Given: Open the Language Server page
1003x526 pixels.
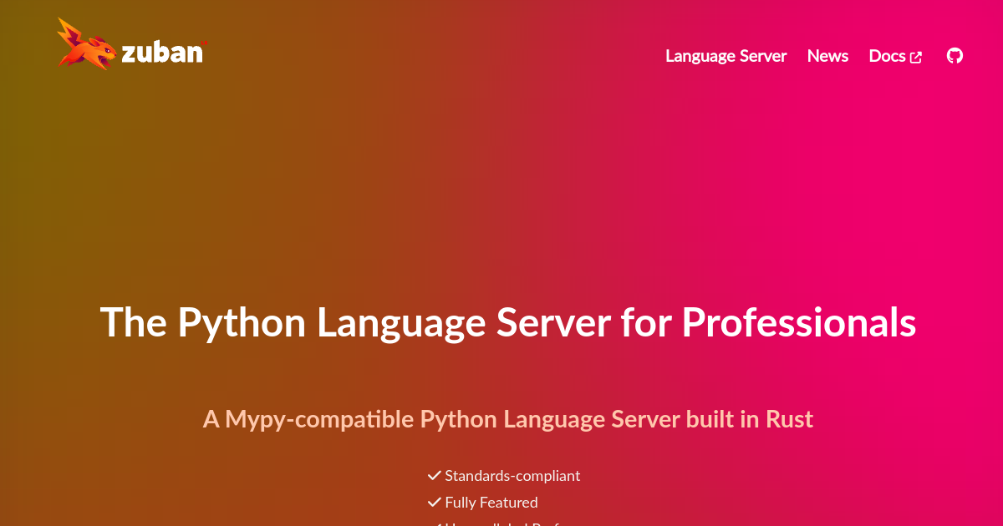Looking at the screenshot, I should click(726, 56).
